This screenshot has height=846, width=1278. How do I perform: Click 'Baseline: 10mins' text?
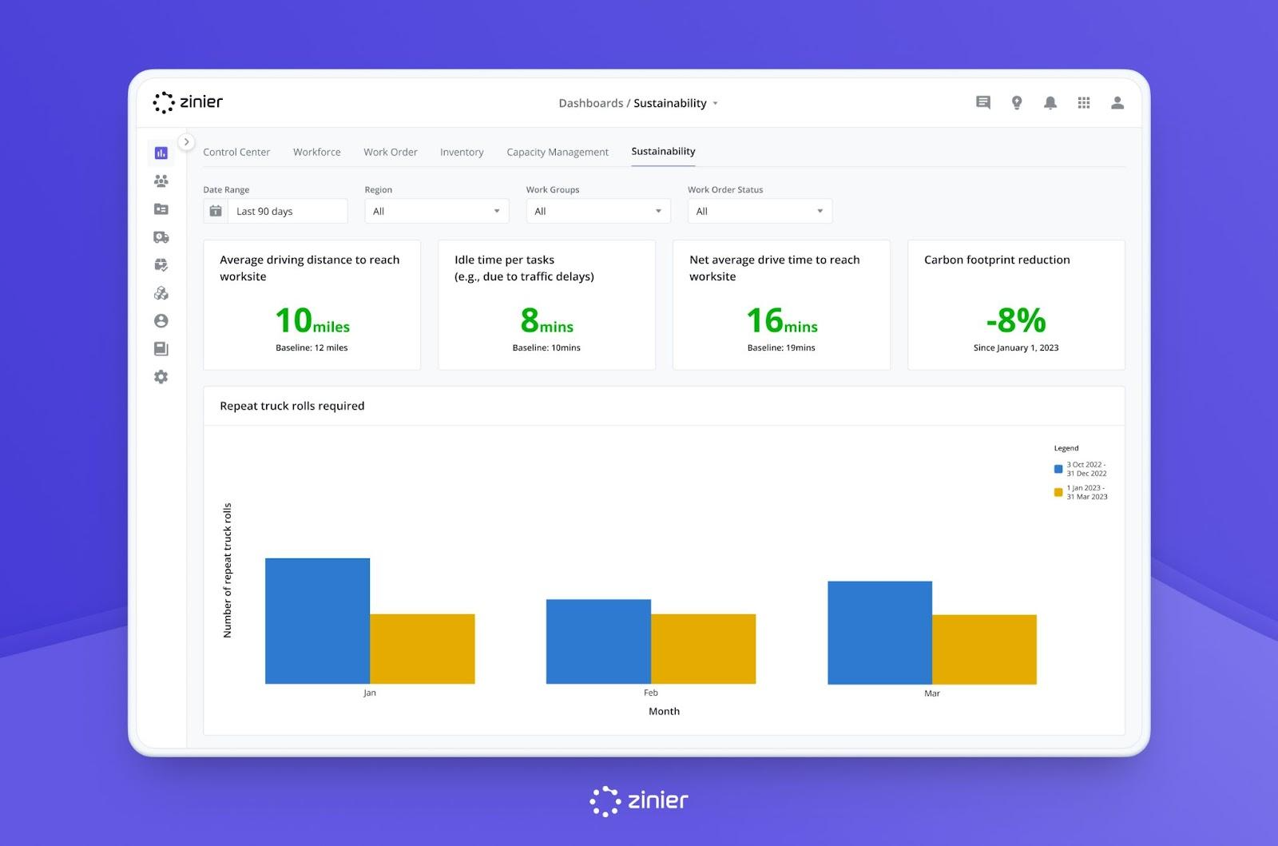546,348
